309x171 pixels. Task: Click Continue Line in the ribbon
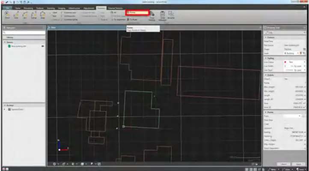(68, 12)
